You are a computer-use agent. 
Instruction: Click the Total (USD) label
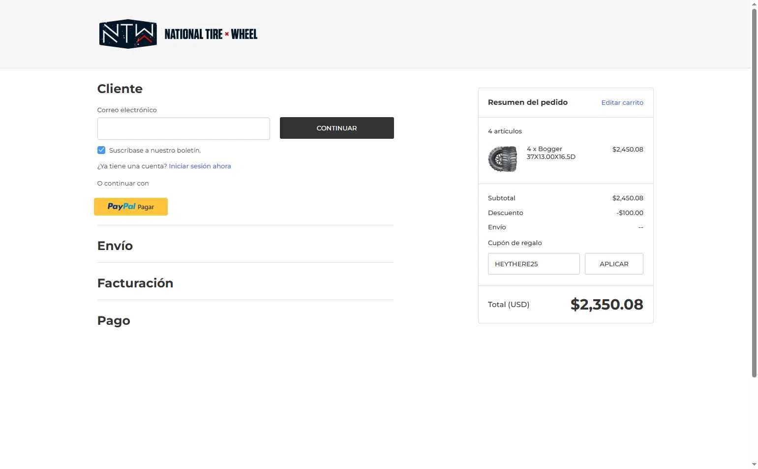pos(509,305)
